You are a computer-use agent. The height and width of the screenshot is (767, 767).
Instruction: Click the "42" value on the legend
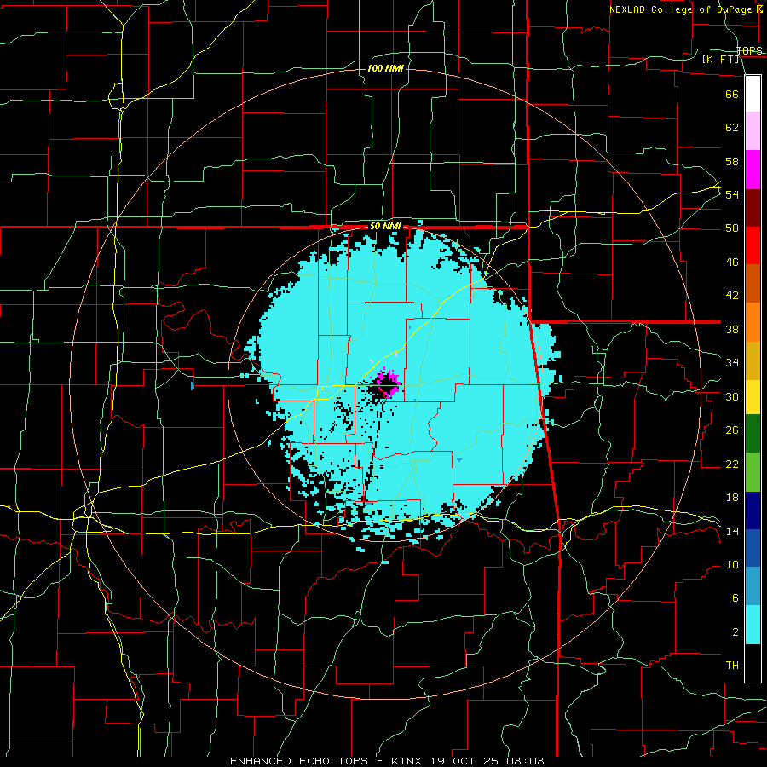point(732,296)
